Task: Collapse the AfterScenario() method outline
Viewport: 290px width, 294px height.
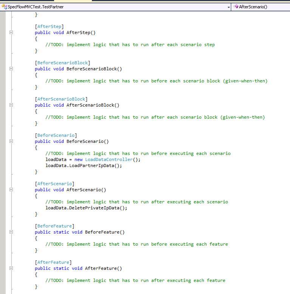Action: (x=11, y=190)
